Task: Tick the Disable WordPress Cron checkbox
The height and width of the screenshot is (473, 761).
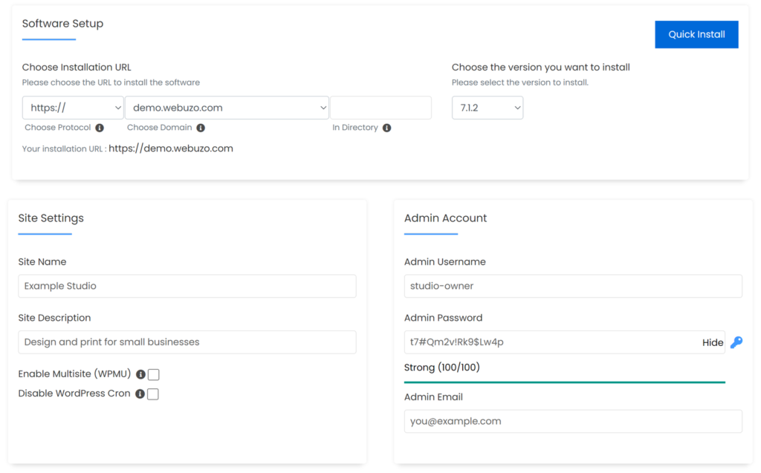Action: [x=153, y=394]
